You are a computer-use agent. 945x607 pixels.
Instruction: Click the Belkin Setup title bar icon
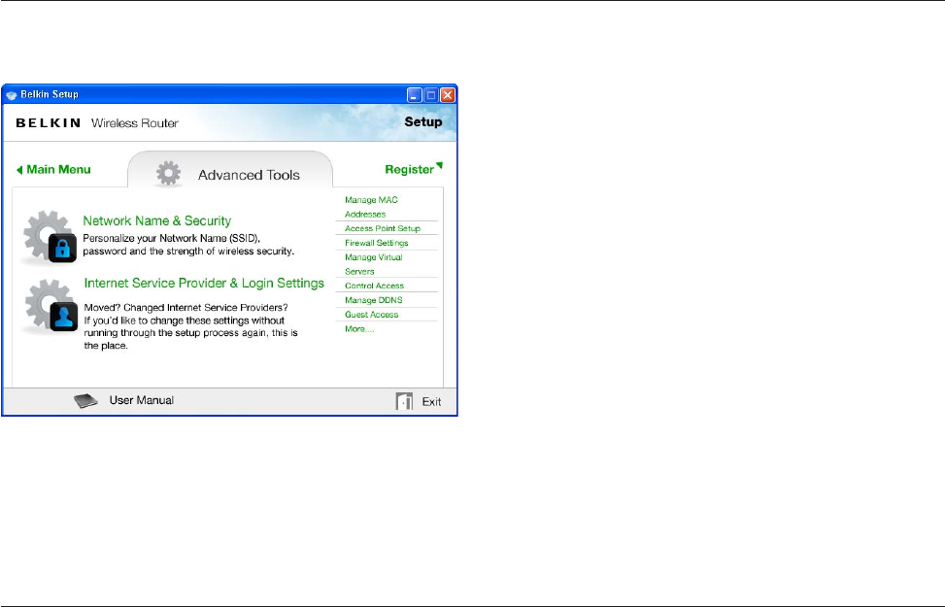(x=11, y=94)
